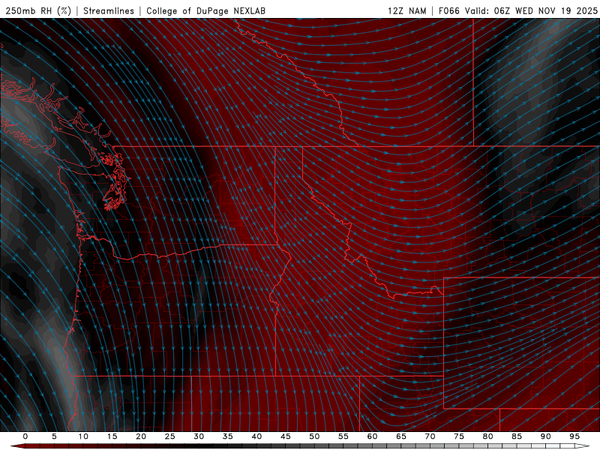This screenshot has width=600, height=450.
Task: Click the "12Z NAM" model run label
Action: pos(407,10)
